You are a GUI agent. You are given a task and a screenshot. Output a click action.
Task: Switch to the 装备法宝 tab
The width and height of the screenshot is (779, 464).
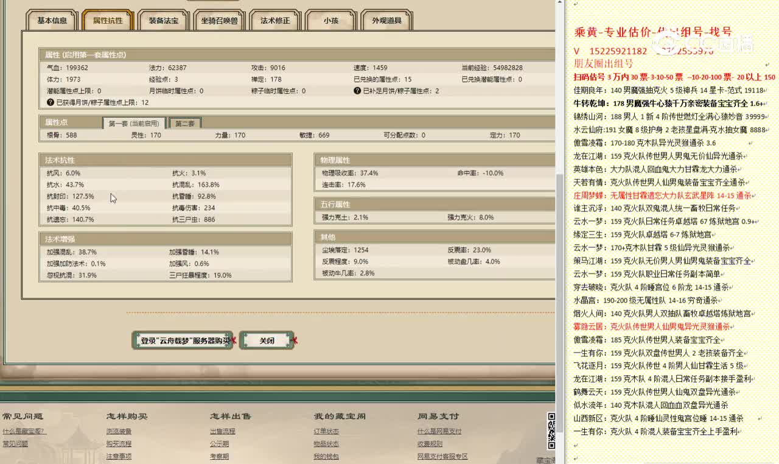164,21
